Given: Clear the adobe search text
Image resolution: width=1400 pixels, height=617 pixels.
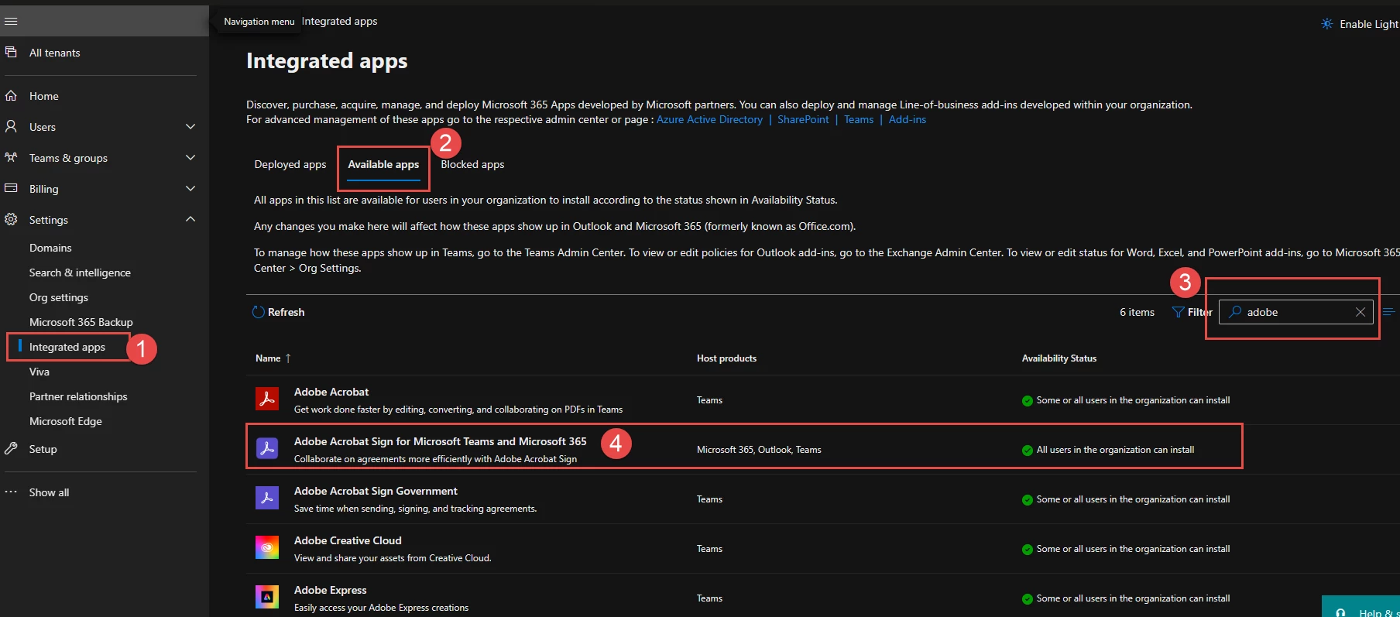Looking at the screenshot, I should (x=1361, y=312).
